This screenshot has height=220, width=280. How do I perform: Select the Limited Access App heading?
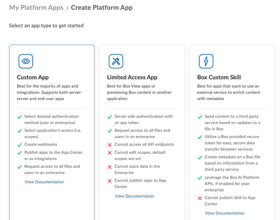132,77
